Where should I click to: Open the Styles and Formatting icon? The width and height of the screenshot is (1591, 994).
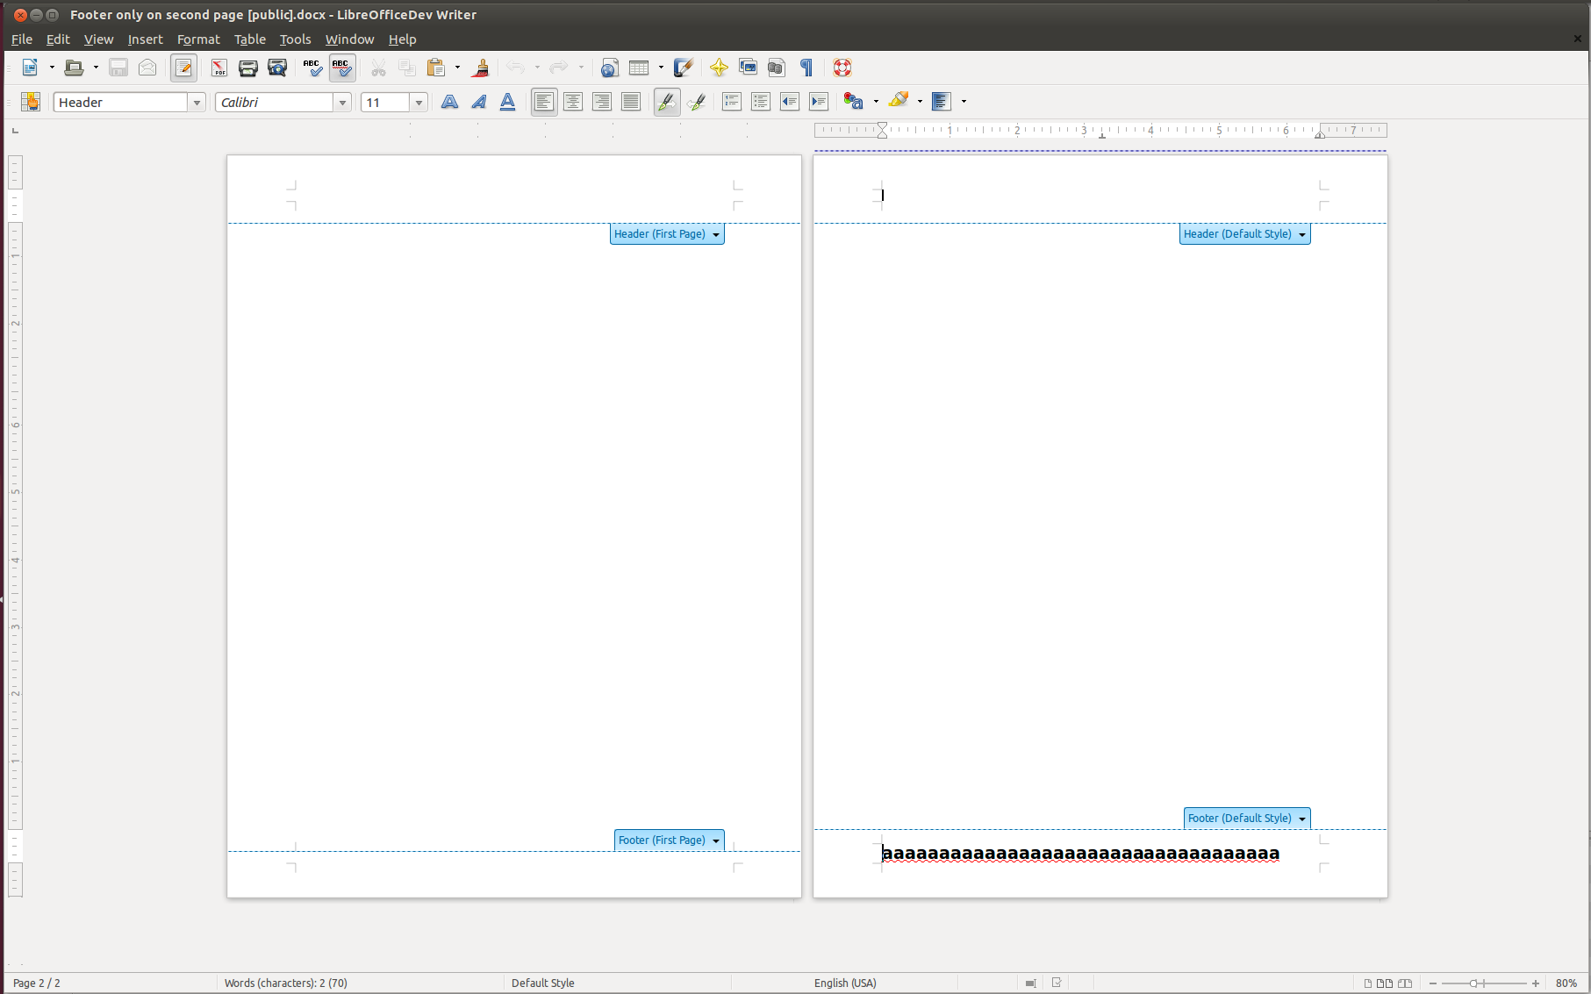[31, 102]
